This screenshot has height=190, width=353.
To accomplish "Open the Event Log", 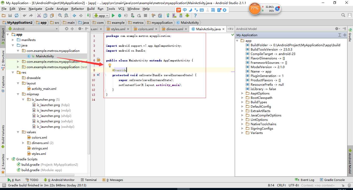I will tap(305, 180).
